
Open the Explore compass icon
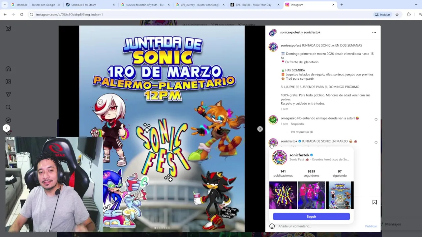[x=8, y=120]
